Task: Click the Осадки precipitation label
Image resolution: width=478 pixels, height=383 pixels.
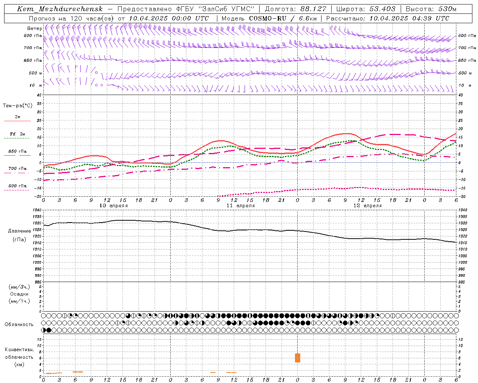Action: coord(19,294)
